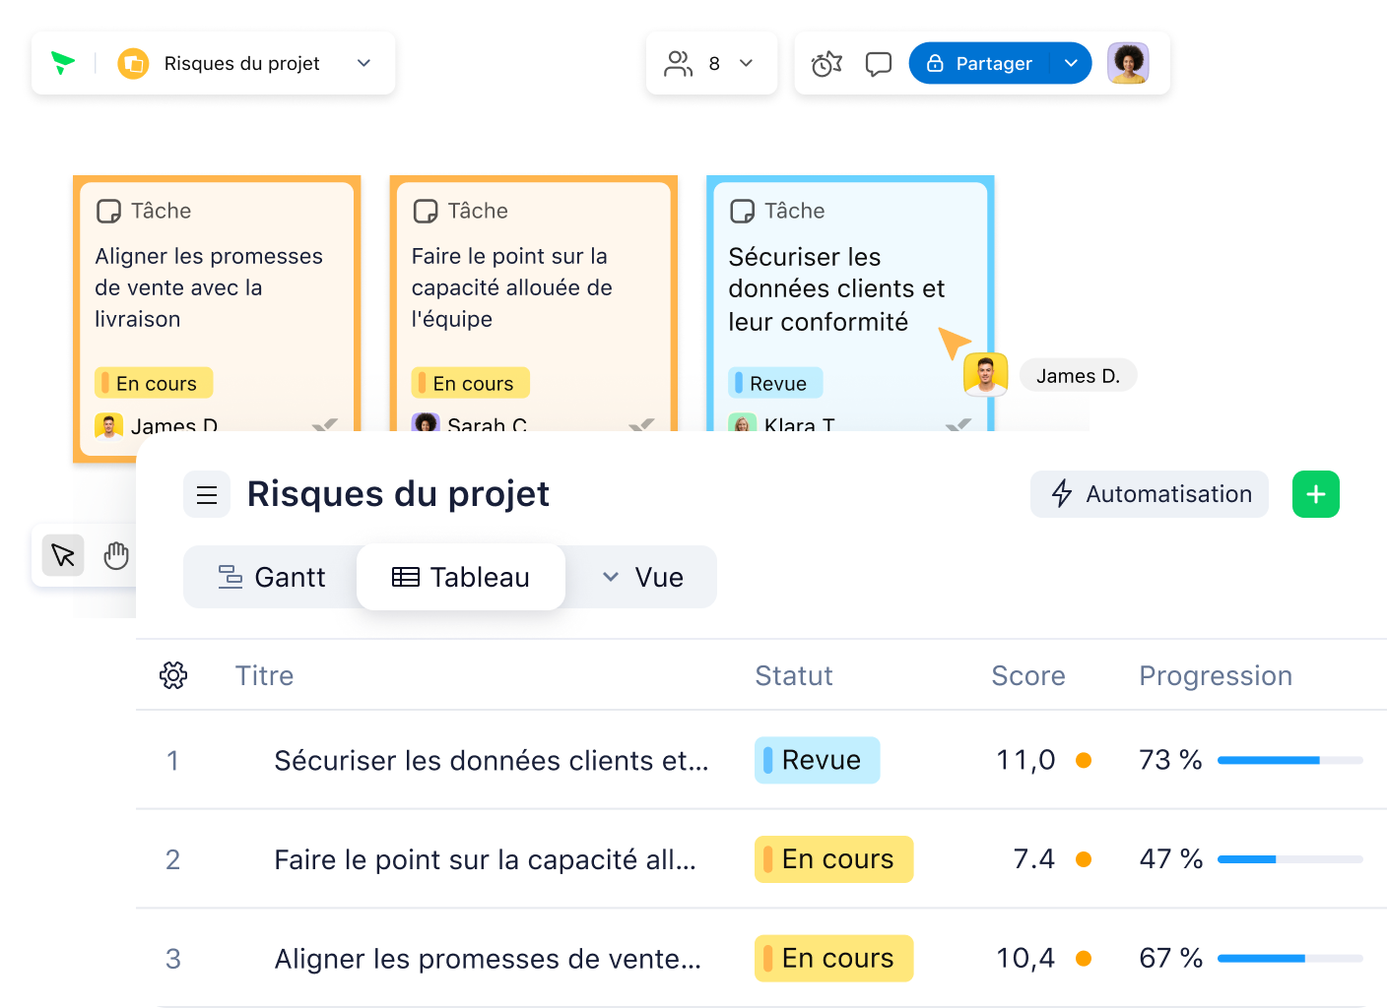This screenshot has width=1387, height=1008.
Task: Expand the members count chevron
Action: click(x=747, y=63)
